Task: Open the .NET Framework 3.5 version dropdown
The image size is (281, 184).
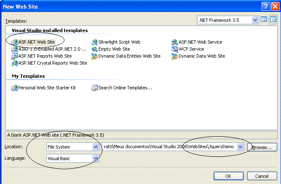Action: [255, 20]
